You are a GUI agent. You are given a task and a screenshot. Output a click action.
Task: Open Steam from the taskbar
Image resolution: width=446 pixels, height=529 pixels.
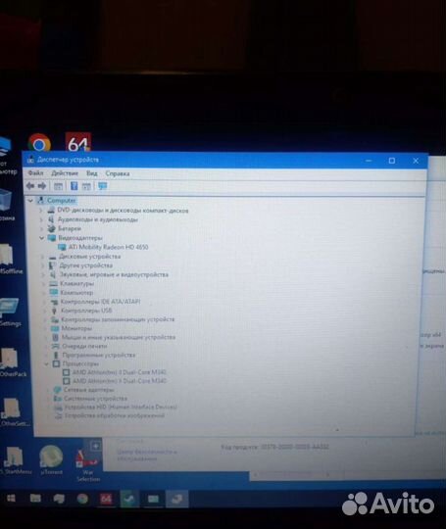(x=129, y=499)
